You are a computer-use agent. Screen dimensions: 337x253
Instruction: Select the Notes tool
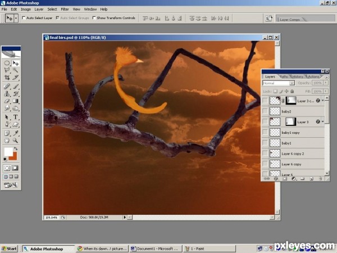coord(7,133)
